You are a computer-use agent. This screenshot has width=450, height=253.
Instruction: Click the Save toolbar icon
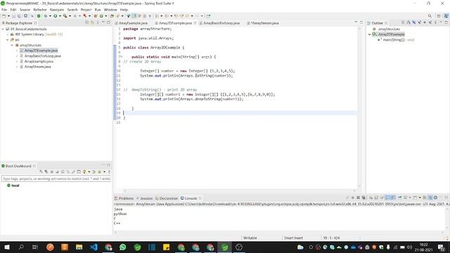click(13, 16)
